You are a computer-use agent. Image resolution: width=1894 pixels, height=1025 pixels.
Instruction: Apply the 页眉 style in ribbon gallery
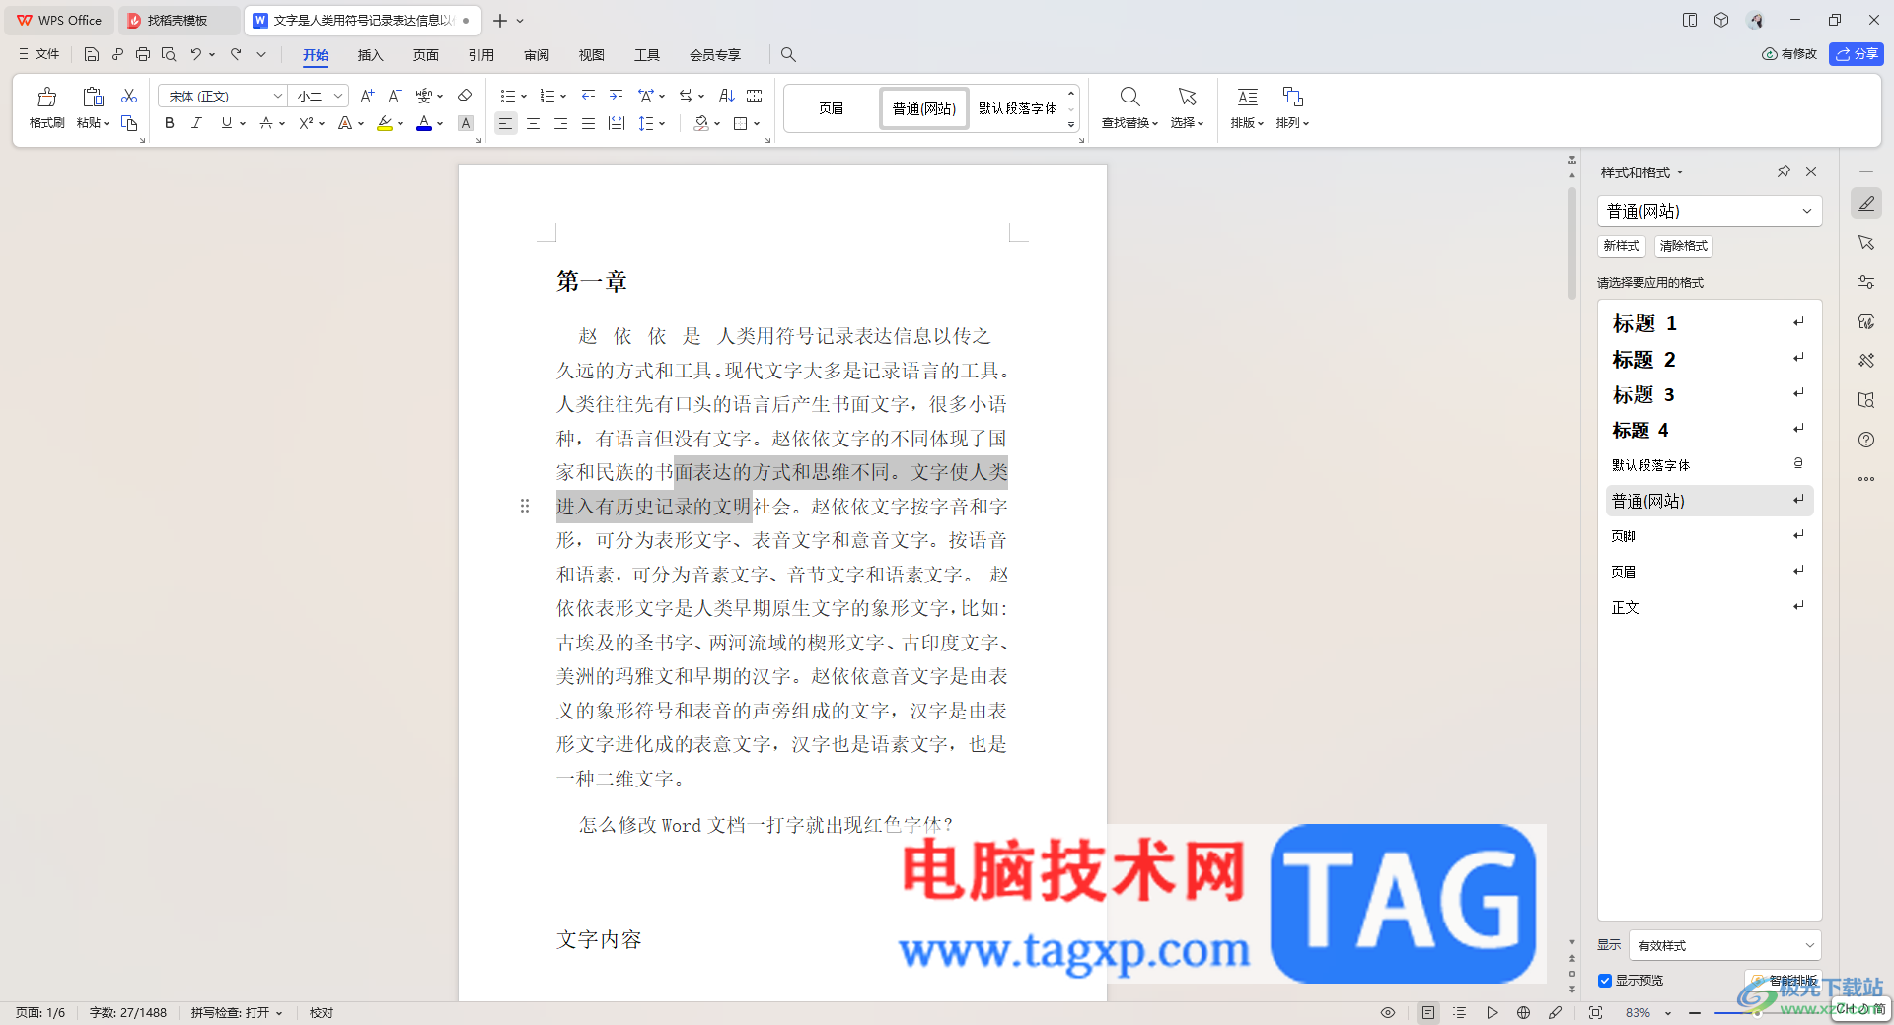[831, 108]
